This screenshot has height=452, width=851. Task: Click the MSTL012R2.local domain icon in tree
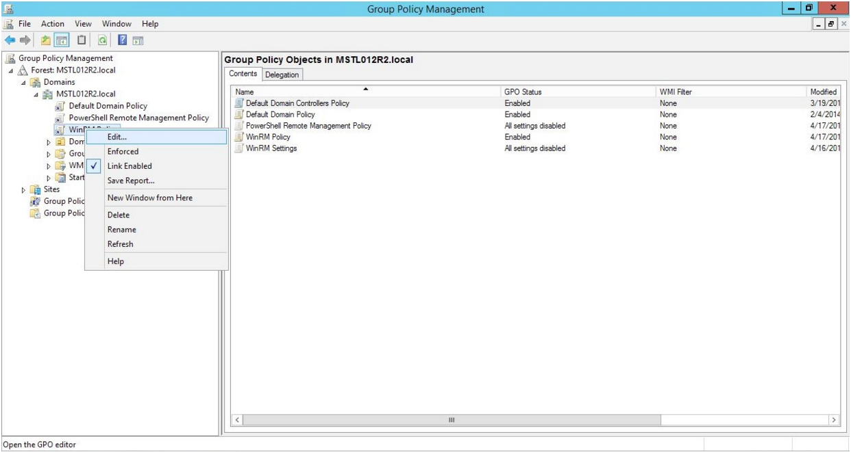pyautogui.click(x=49, y=94)
